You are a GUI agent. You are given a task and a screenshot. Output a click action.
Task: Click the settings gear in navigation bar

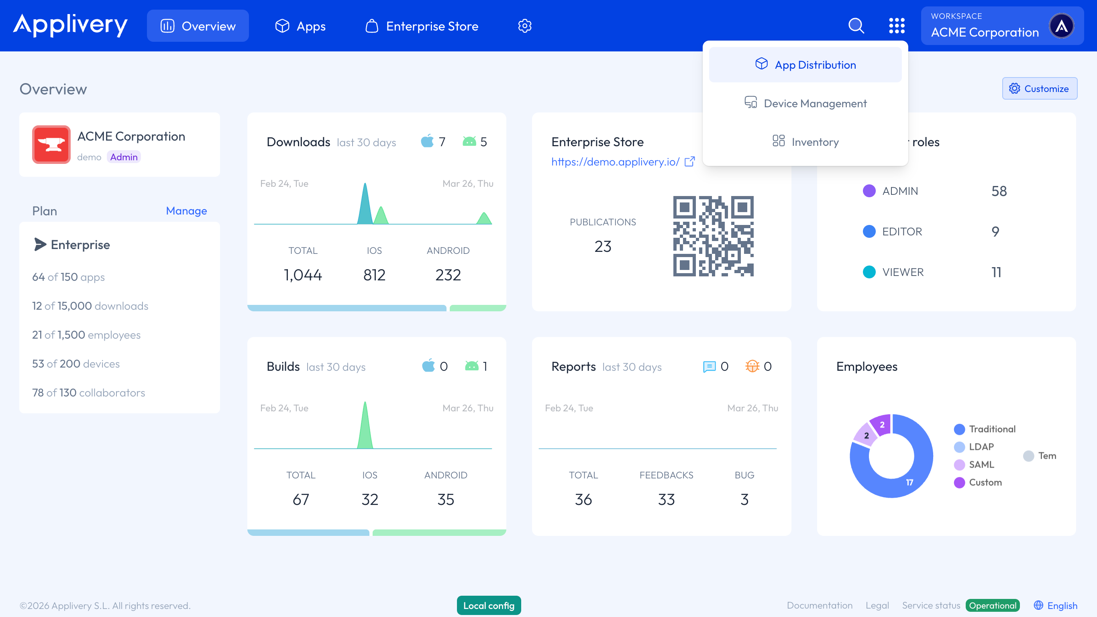click(525, 26)
